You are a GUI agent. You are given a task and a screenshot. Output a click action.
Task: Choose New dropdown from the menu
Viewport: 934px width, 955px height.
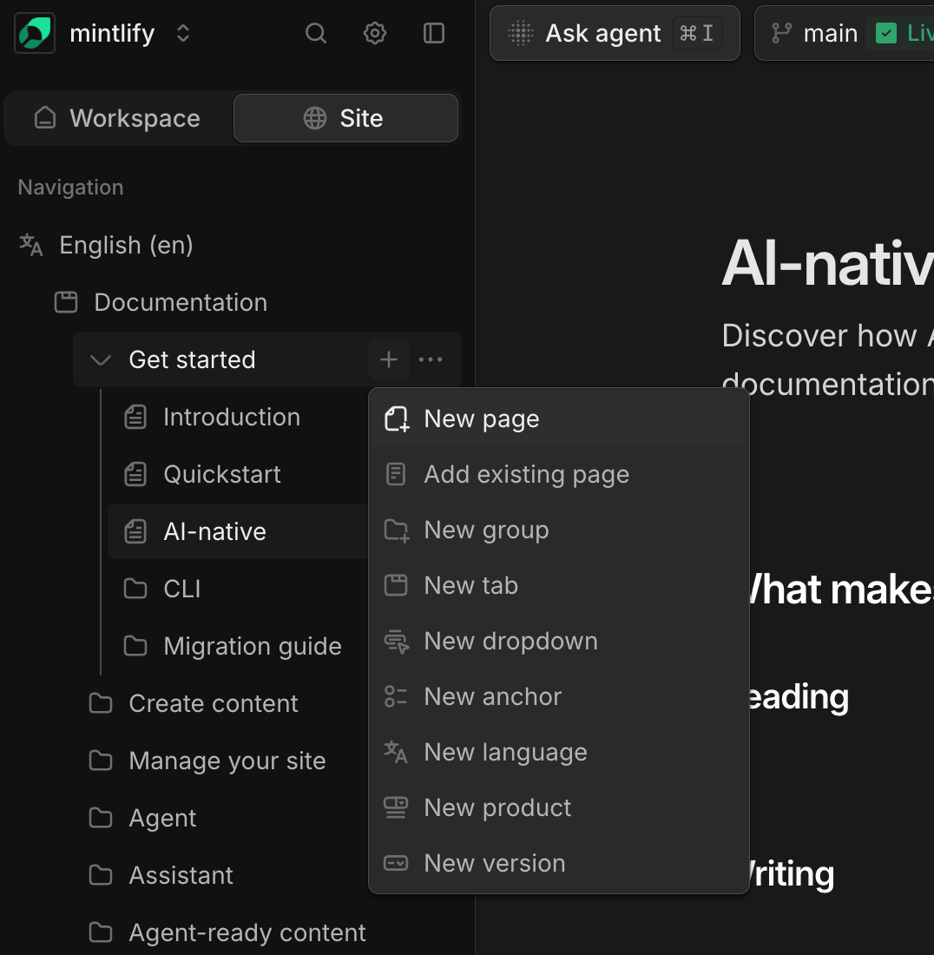[x=558, y=642]
